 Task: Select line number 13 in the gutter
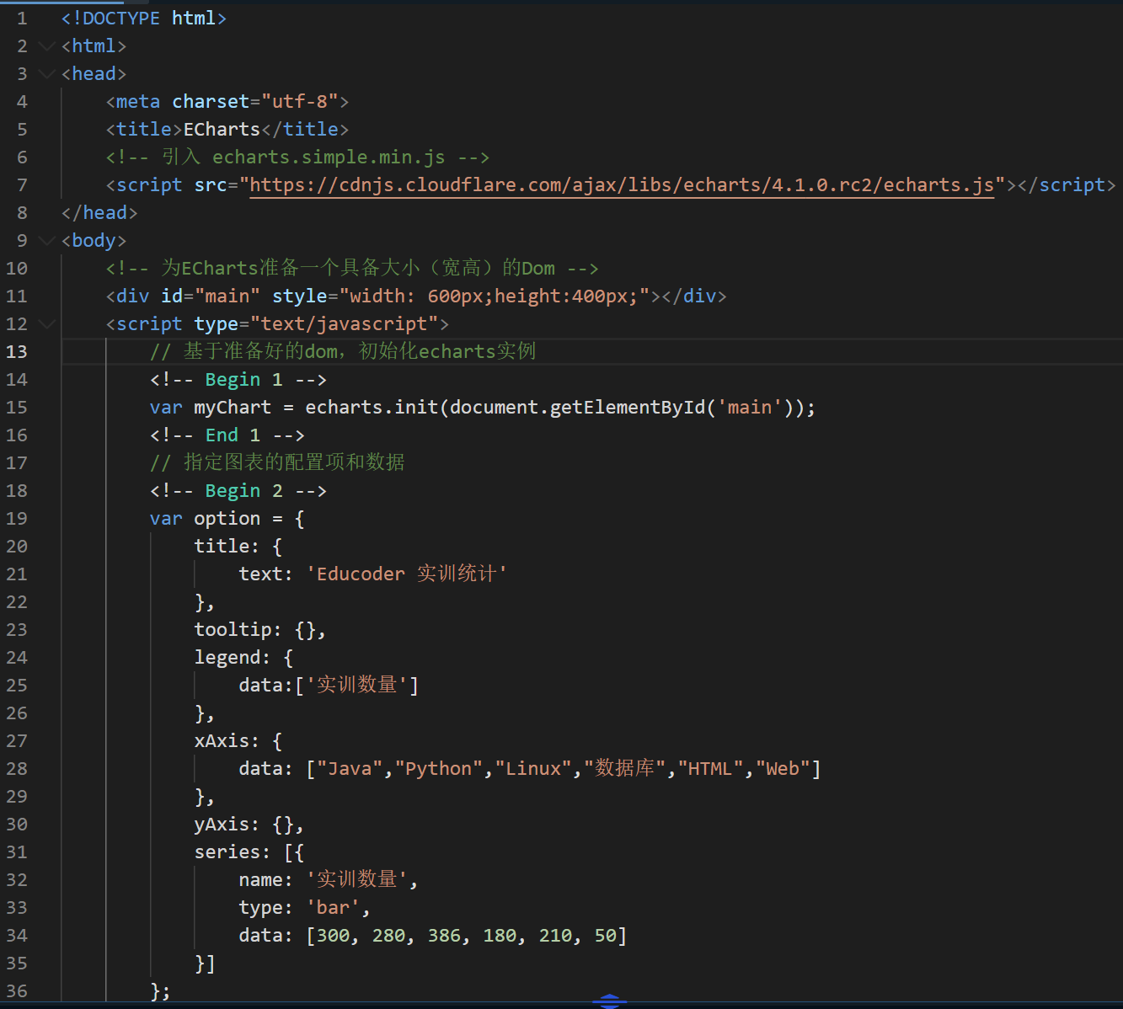pos(17,352)
